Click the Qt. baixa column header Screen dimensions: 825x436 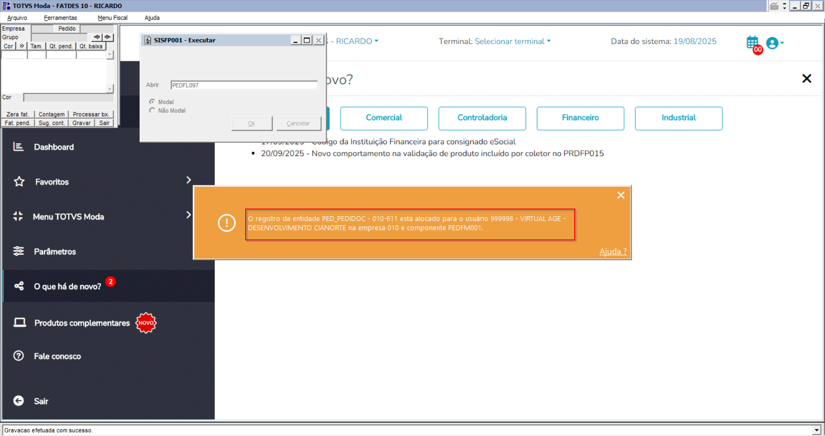pos(91,46)
